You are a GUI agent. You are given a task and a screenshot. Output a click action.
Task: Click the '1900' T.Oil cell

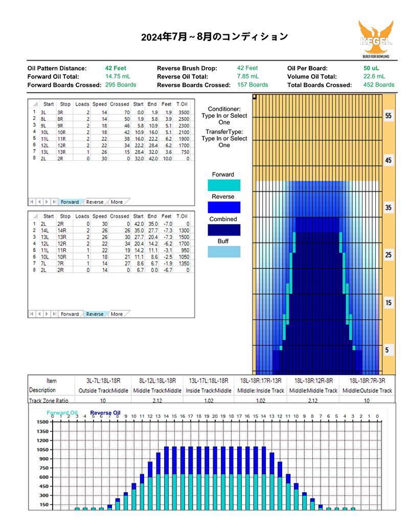184,139
